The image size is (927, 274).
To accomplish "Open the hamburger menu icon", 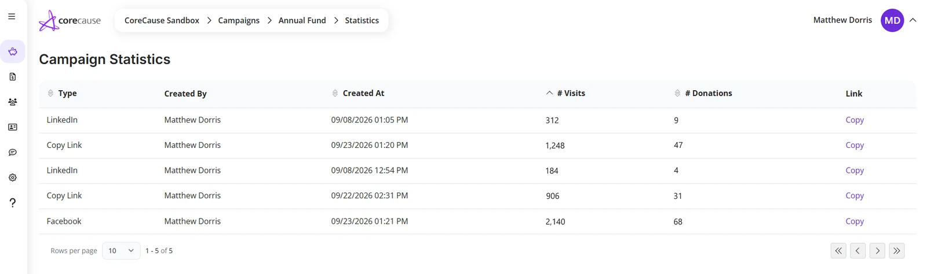I will [12, 16].
